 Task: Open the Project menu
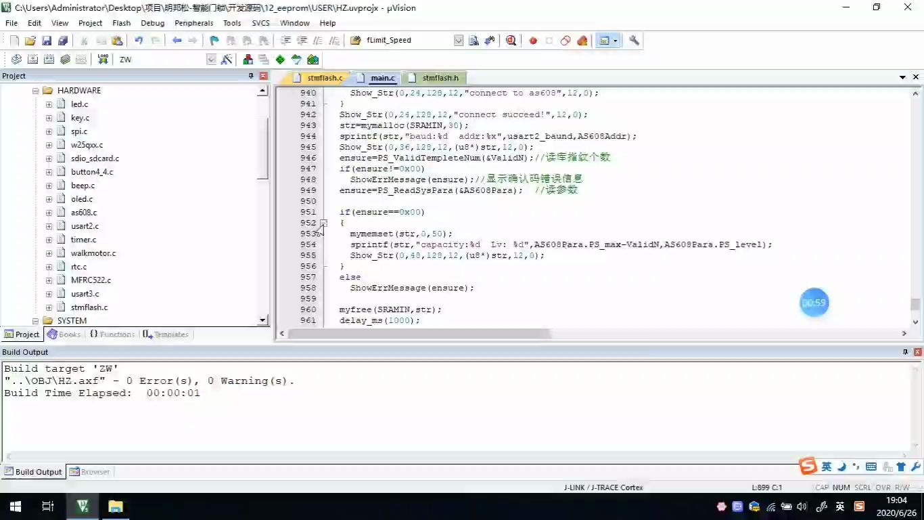click(90, 23)
